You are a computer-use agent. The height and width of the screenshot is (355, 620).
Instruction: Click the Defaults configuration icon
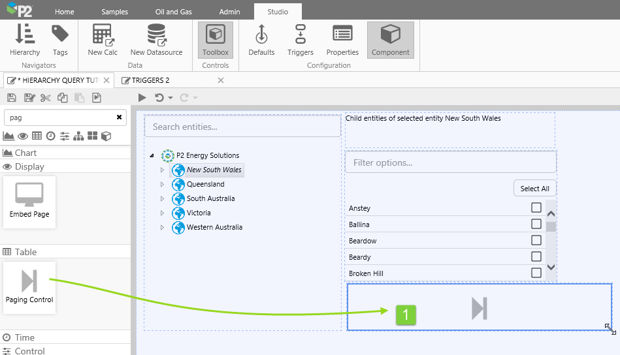pos(261,40)
